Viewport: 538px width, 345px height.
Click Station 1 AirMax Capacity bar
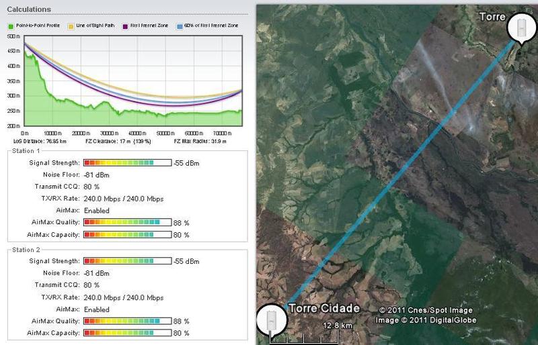coord(128,235)
